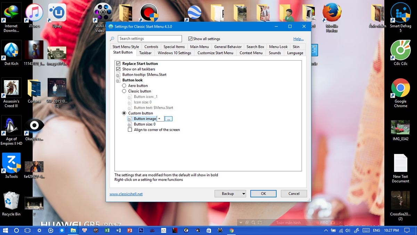Image resolution: width=417 pixels, height=235 pixels.
Task: Open the Backup dropdown button
Action: [230, 194]
